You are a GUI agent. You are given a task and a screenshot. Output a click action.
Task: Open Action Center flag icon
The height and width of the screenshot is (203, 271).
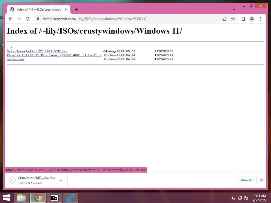pyautogui.click(x=246, y=198)
